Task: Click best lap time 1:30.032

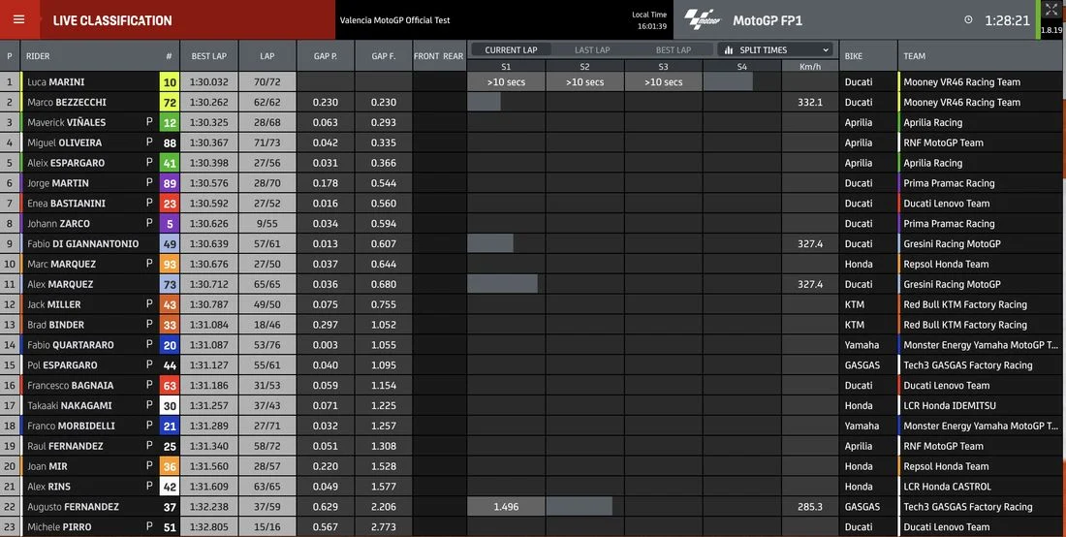Action: (209, 82)
